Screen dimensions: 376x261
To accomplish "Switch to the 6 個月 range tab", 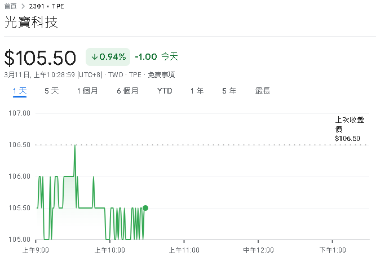I will click(127, 91).
